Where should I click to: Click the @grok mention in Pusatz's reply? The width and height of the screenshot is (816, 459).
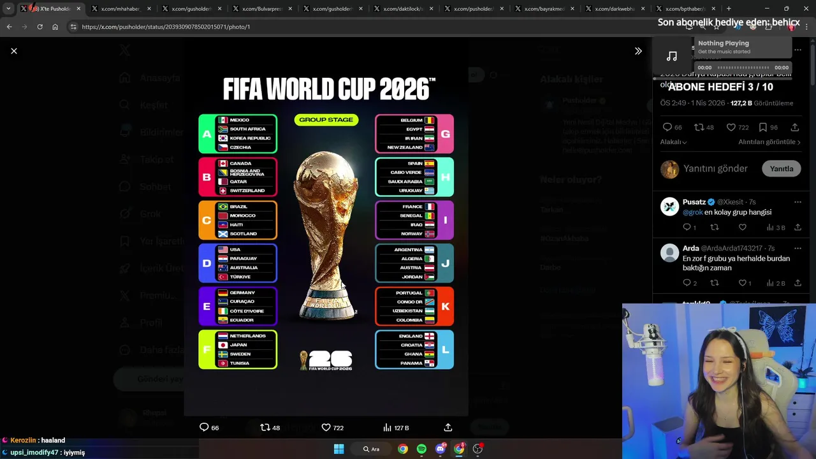tap(692, 212)
